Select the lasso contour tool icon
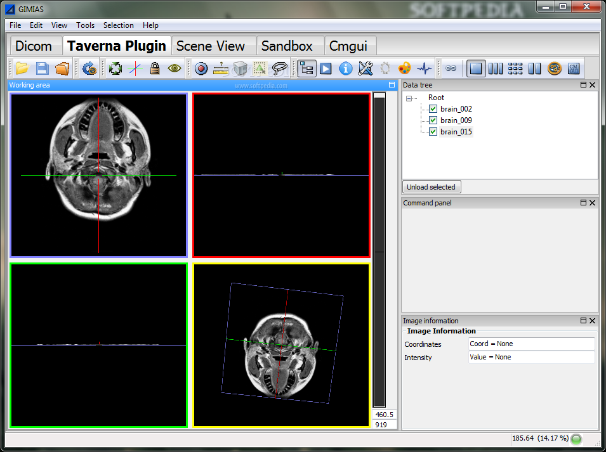The height and width of the screenshot is (452, 606). [x=279, y=68]
